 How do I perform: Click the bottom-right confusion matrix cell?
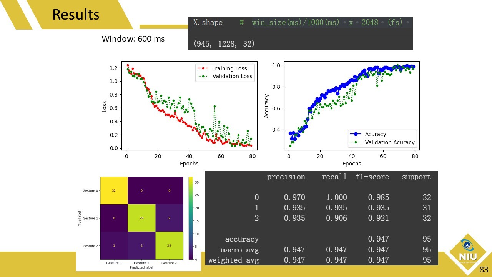pyautogui.click(x=169, y=245)
